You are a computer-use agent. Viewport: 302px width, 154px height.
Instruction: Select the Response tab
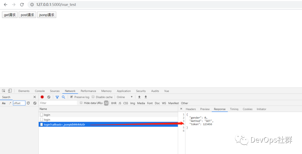[x=220, y=109]
